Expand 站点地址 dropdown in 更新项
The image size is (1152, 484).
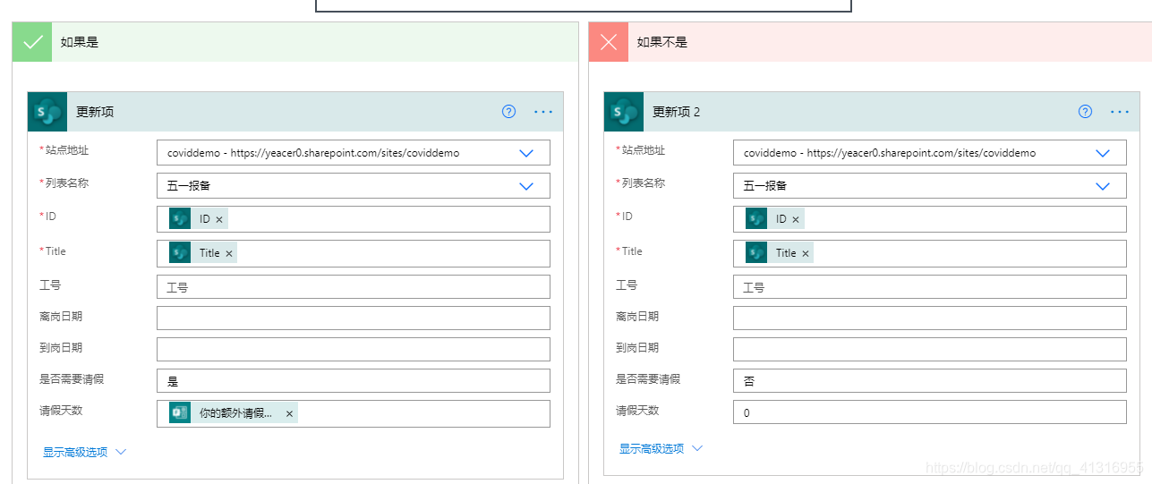pos(526,153)
